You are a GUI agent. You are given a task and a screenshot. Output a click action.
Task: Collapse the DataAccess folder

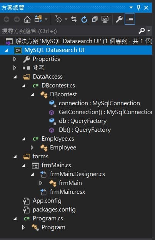click(x=15, y=77)
